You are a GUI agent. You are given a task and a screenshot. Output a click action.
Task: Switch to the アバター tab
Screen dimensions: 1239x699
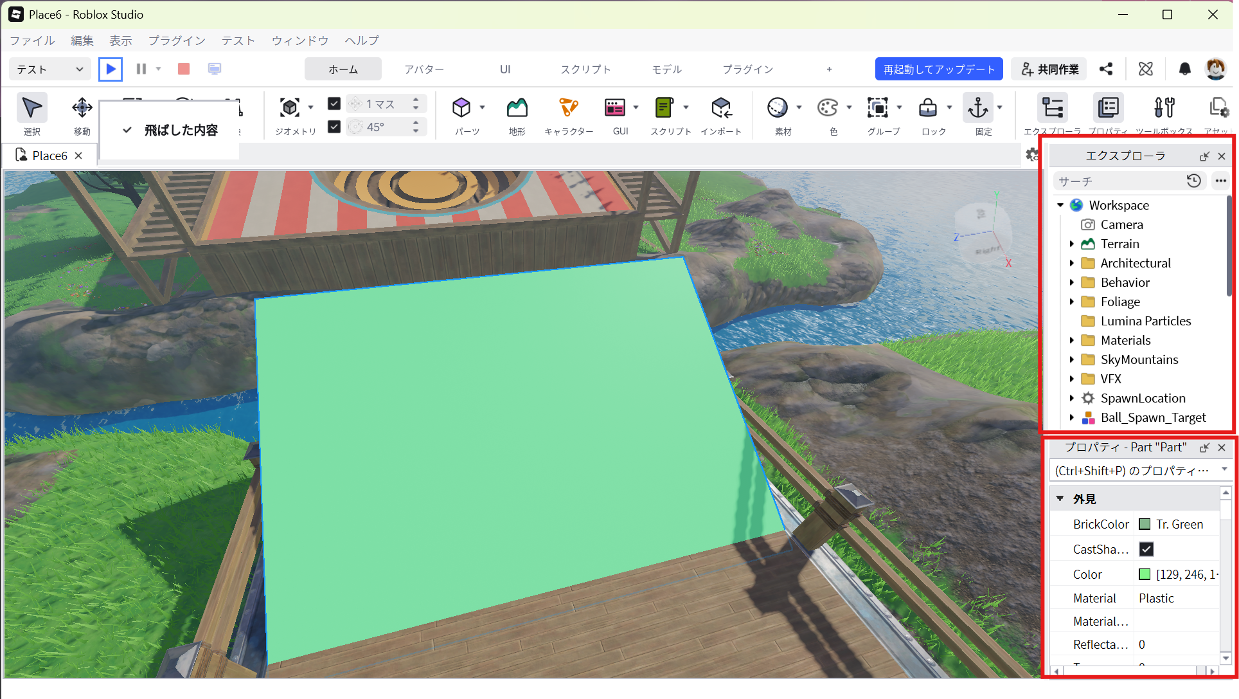point(424,69)
